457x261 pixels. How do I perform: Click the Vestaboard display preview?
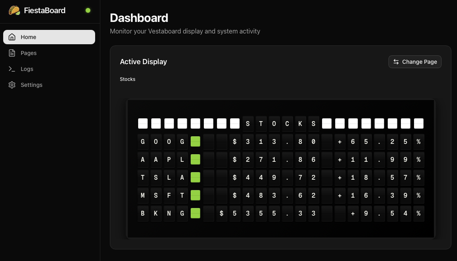(281, 169)
